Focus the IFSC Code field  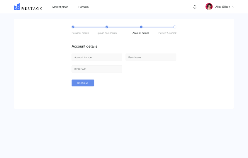coord(97,69)
